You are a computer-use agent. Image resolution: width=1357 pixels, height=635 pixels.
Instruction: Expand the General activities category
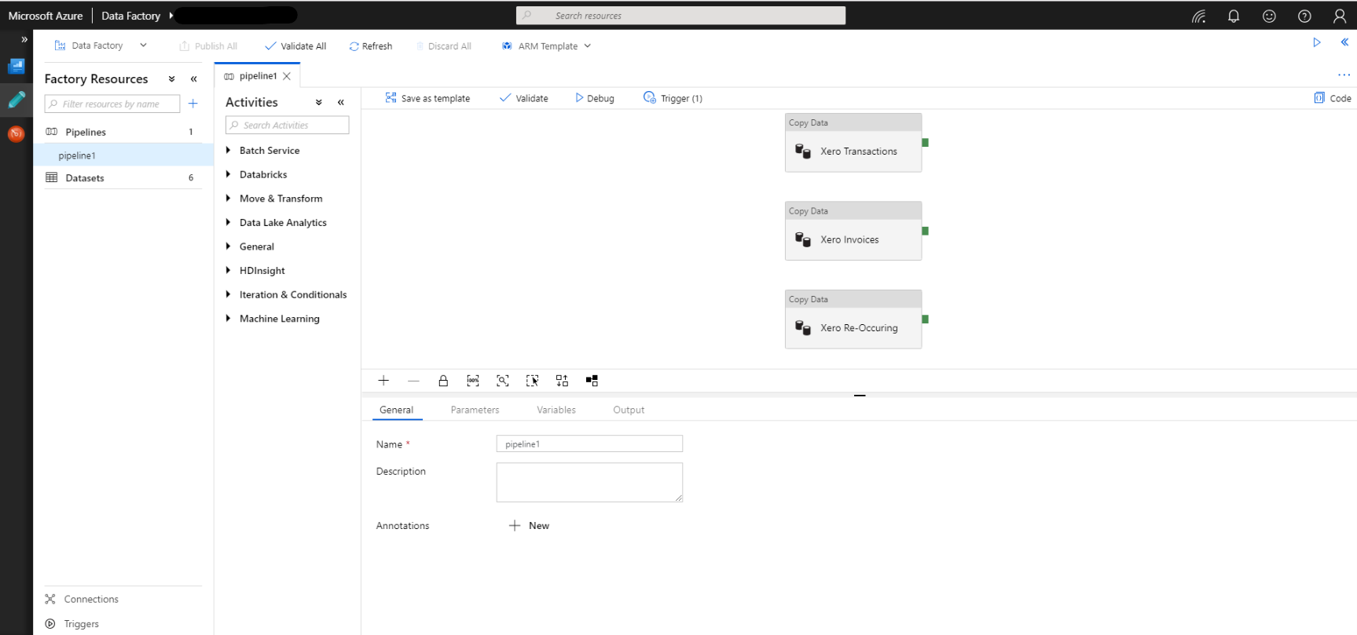(x=228, y=246)
